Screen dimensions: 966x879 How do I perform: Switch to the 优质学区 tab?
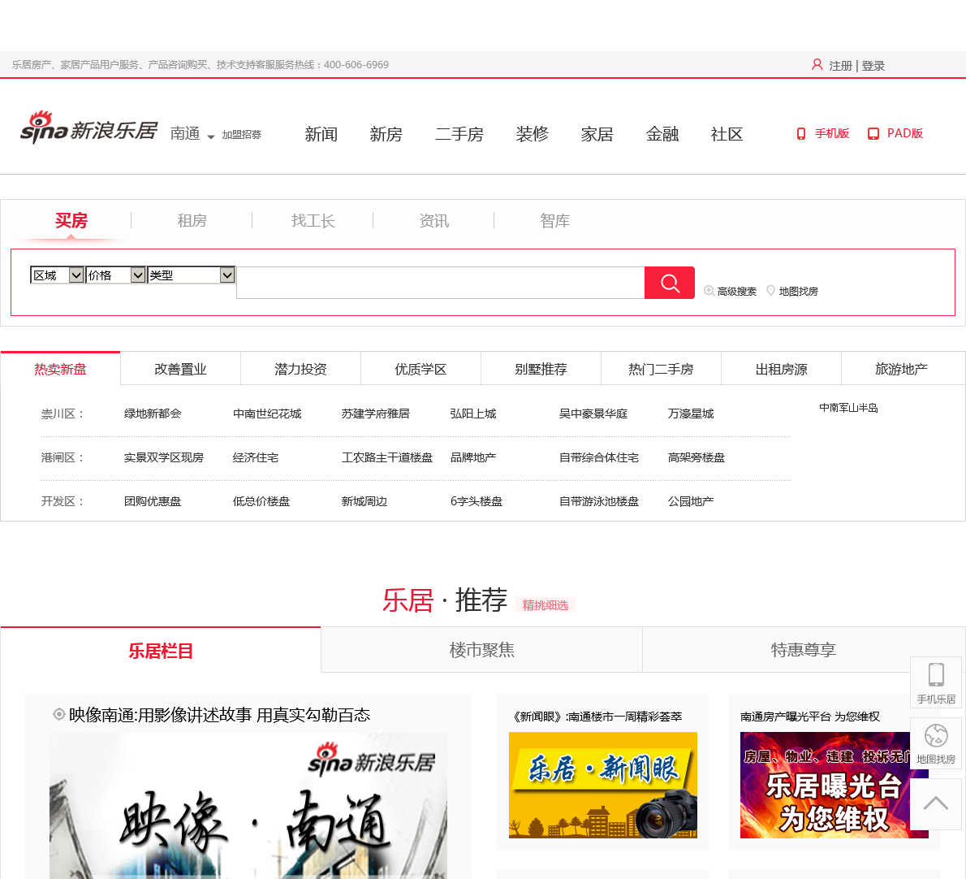[x=420, y=369]
